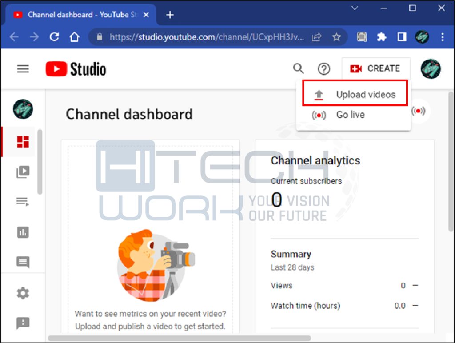Screen dimensions: 455x343
Task: Open the Help question mark icon
Action: point(324,69)
